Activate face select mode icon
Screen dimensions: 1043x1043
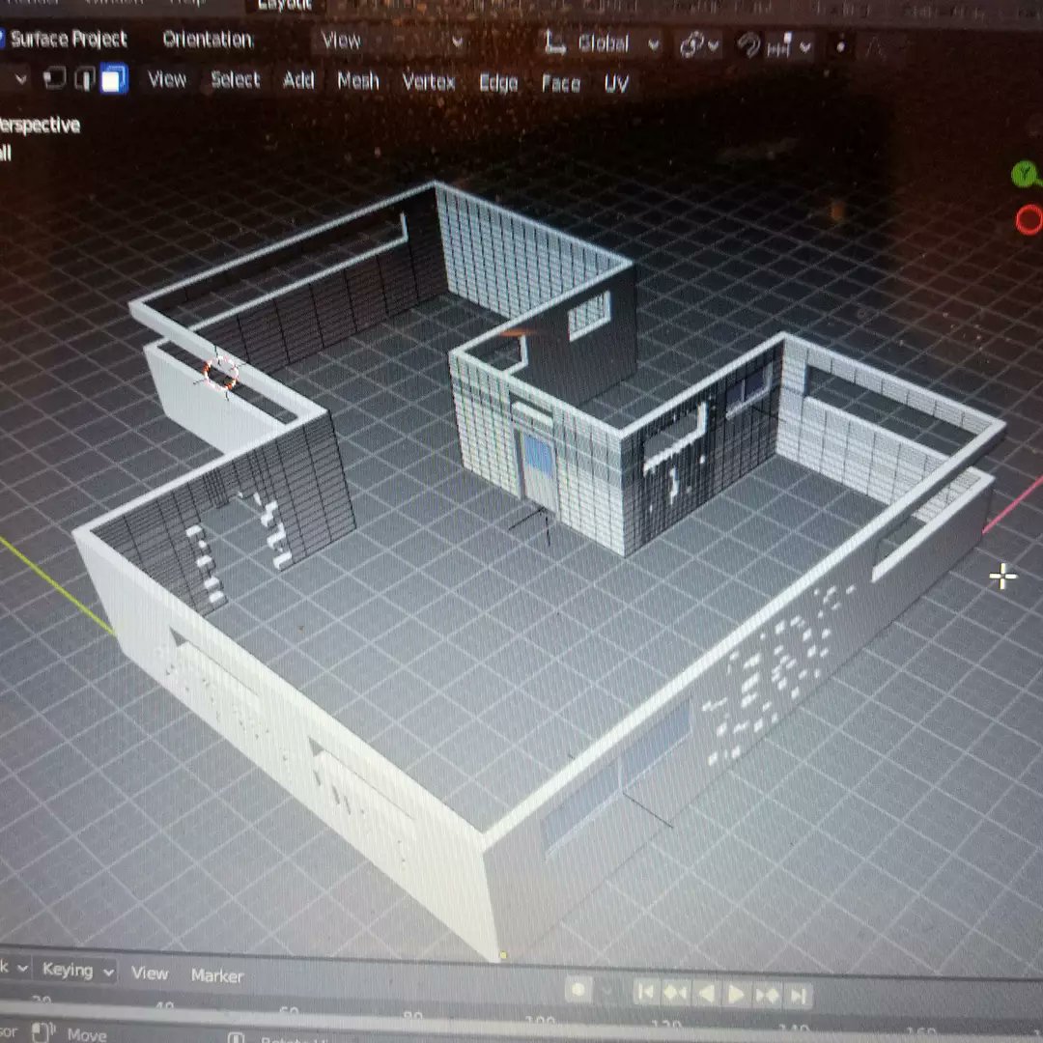(114, 78)
